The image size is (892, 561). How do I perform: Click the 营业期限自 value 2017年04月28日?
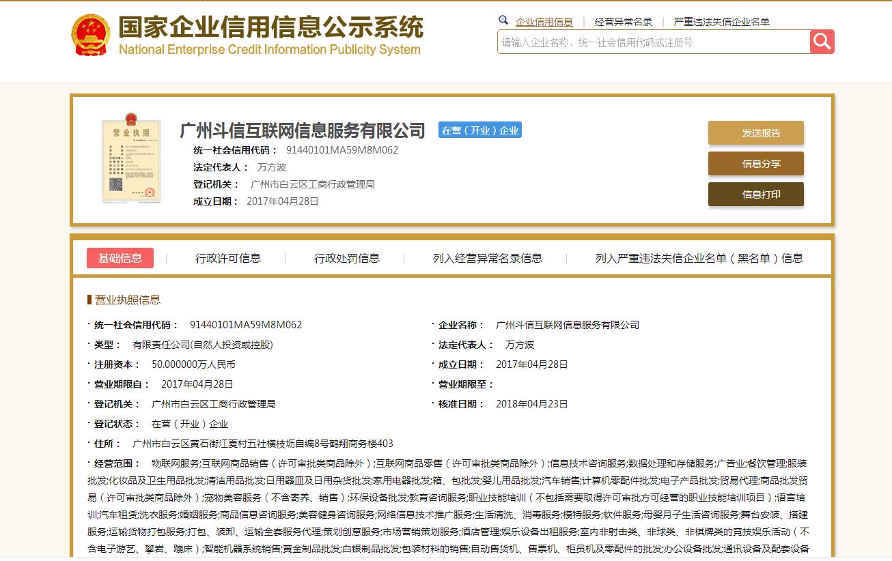coord(197,384)
